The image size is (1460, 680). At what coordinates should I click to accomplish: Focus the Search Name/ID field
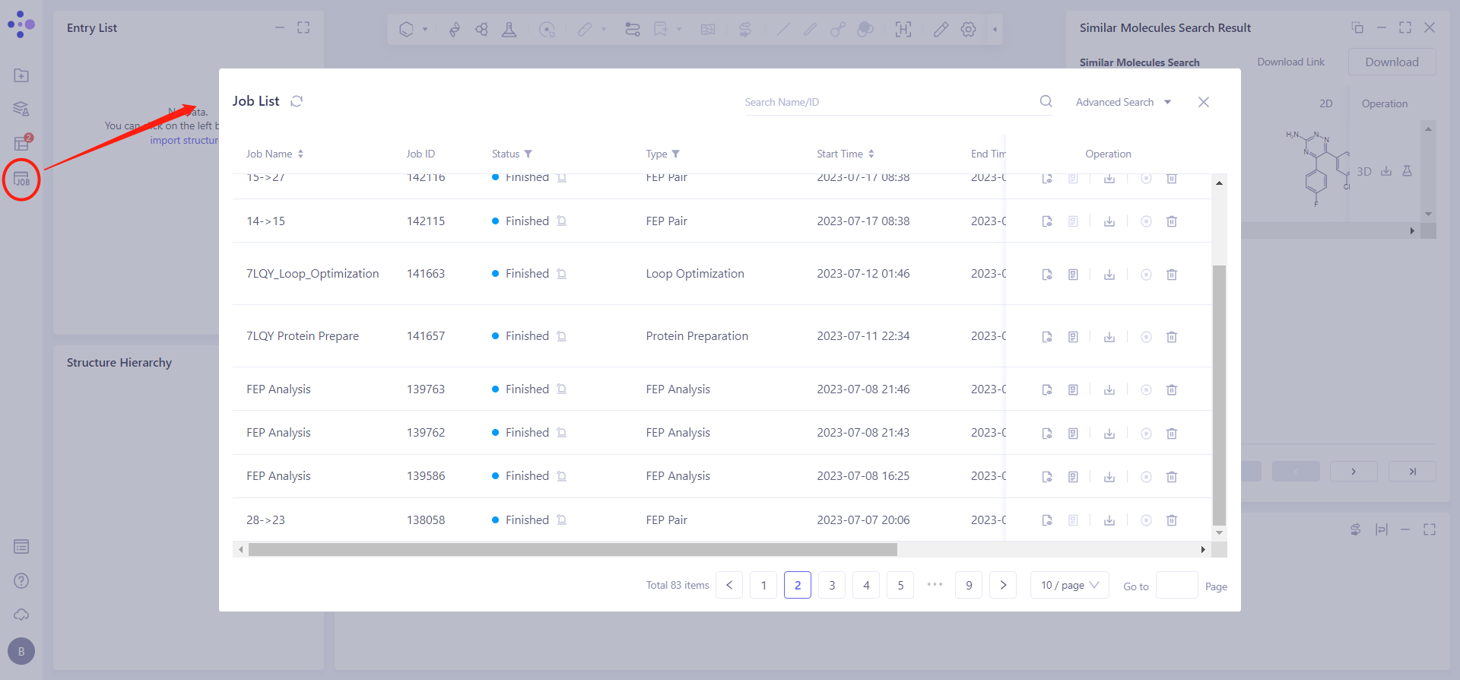(x=886, y=102)
